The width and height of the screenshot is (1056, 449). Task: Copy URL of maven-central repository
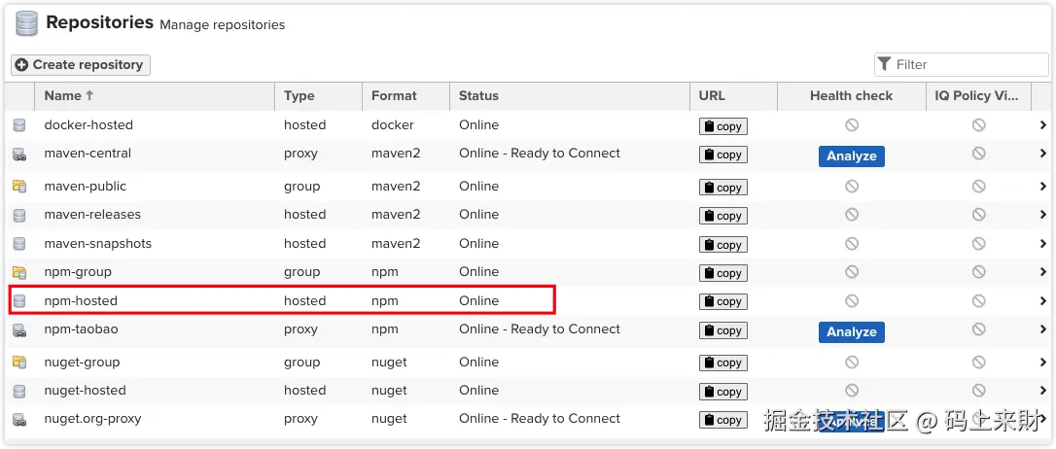(723, 155)
